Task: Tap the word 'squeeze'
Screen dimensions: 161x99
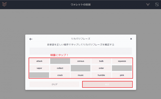Action: point(122,61)
